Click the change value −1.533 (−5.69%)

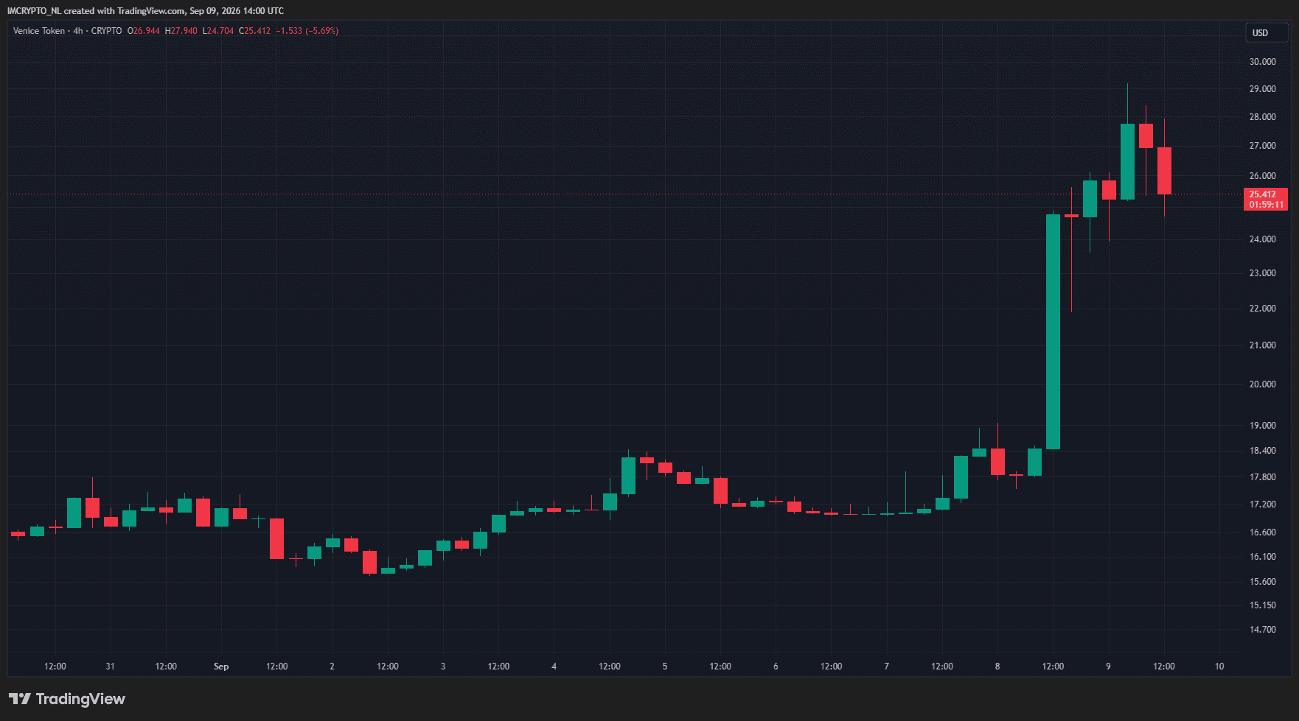click(307, 31)
